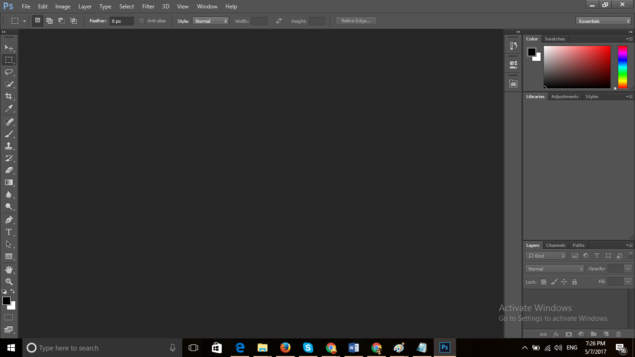Reset default foreground and background colors

click(x=4, y=291)
